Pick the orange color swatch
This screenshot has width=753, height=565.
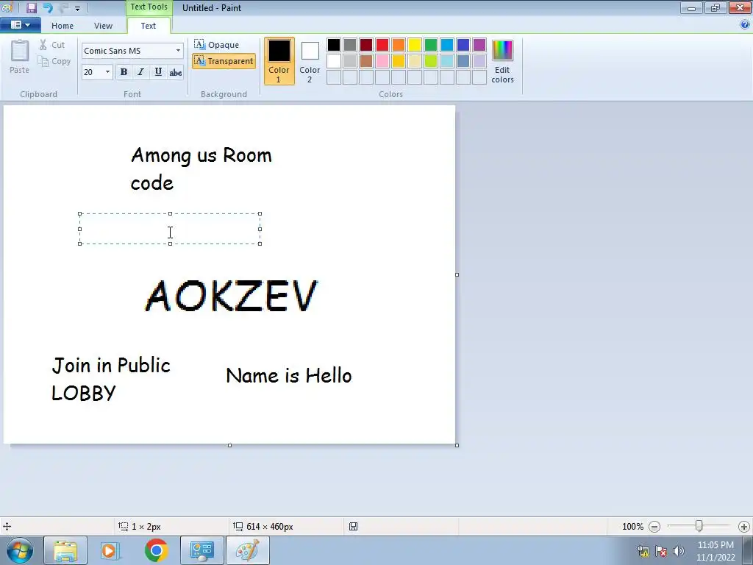point(398,45)
